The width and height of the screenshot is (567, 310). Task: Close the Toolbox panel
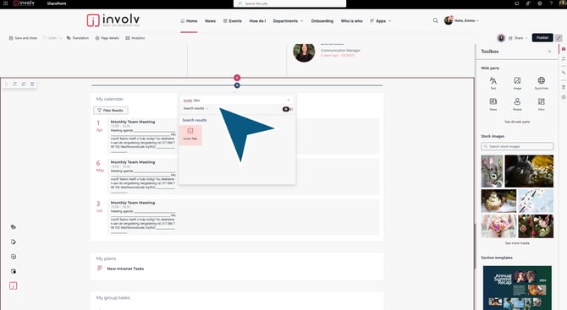(549, 52)
